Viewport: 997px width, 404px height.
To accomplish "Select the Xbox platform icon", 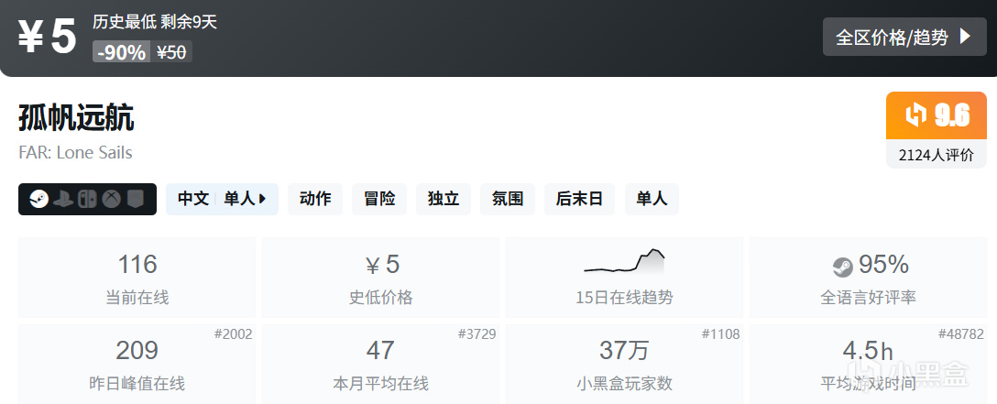I will [x=112, y=200].
